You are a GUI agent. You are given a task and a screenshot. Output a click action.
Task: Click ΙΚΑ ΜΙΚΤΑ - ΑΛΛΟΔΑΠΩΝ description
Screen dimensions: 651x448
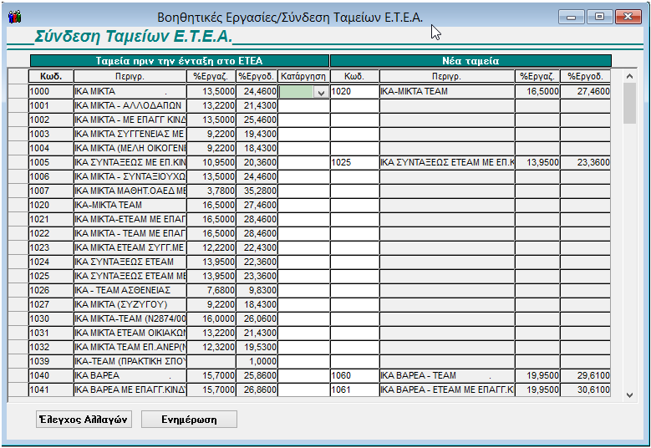click(x=130, y=106)
